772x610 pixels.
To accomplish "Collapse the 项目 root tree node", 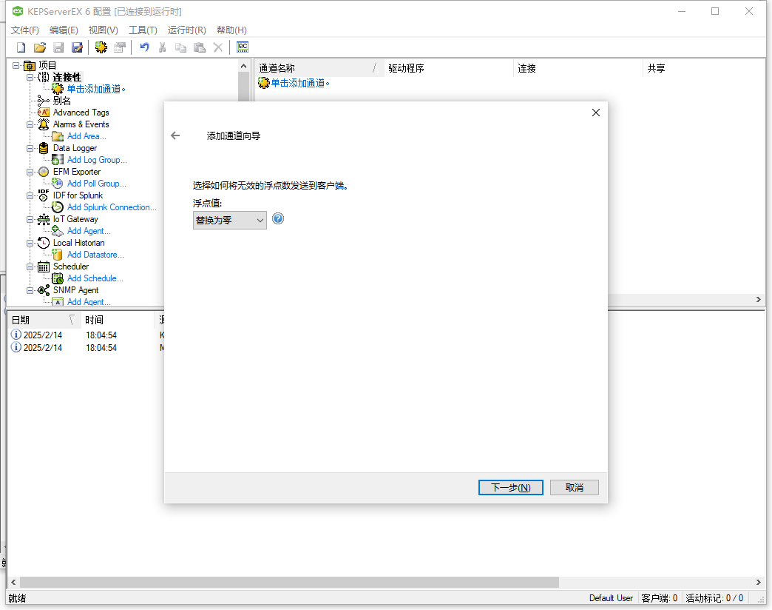I will tap(16, 65).
